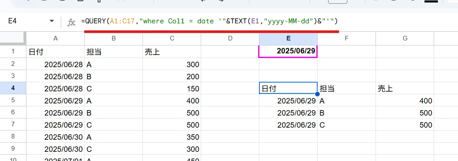Image resolution: width=458 pixels, height=161 pixels.
Task: Select row 2 header
Action: tap(13, 64)
